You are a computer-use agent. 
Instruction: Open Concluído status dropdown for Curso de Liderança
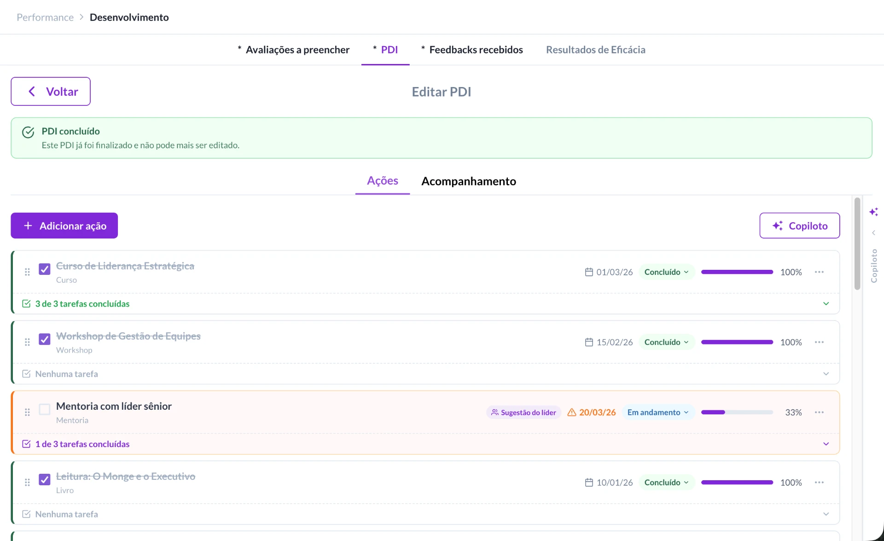[666, 272]
